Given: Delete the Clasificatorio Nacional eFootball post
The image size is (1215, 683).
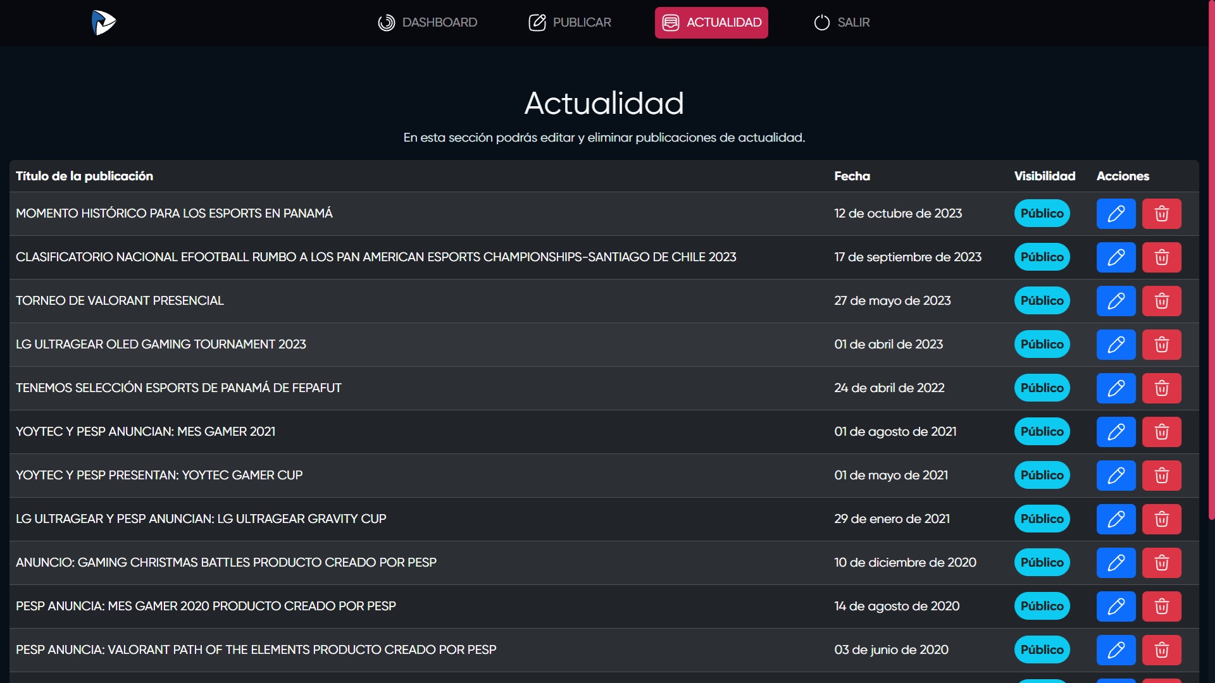Looking at the screenshot, I should tap(1162, 257).
